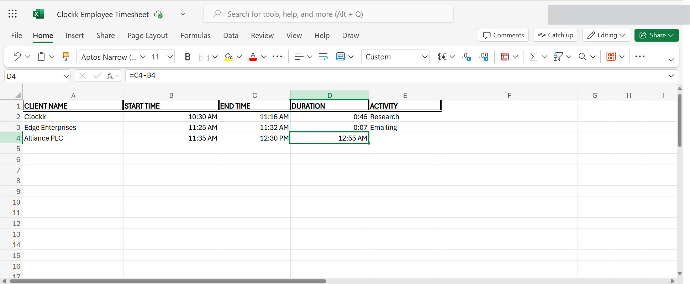Open the font size dropdown

(x=170, y=57)
